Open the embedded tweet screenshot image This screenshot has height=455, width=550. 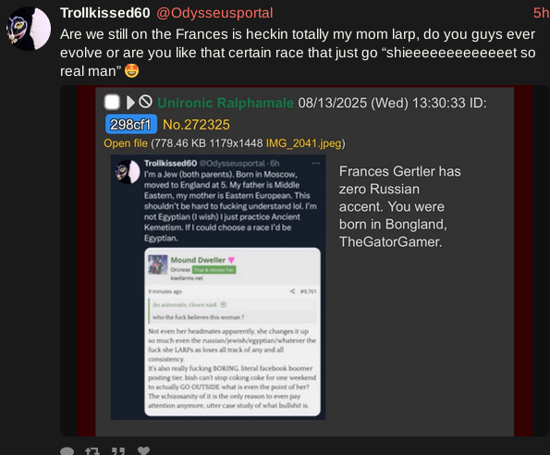click(x=218, y=288)
